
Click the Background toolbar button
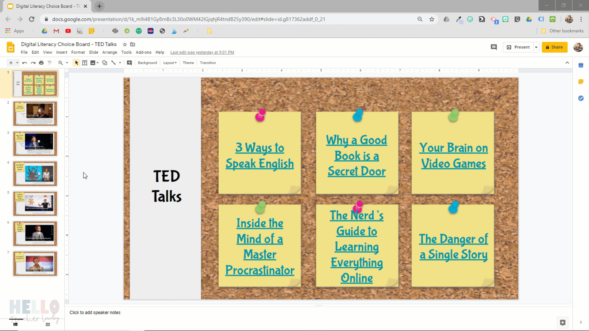click(147, 63)
